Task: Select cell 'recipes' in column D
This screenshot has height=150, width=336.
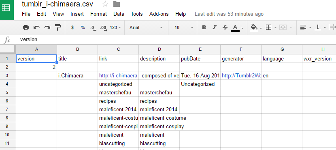Action: 159,101
